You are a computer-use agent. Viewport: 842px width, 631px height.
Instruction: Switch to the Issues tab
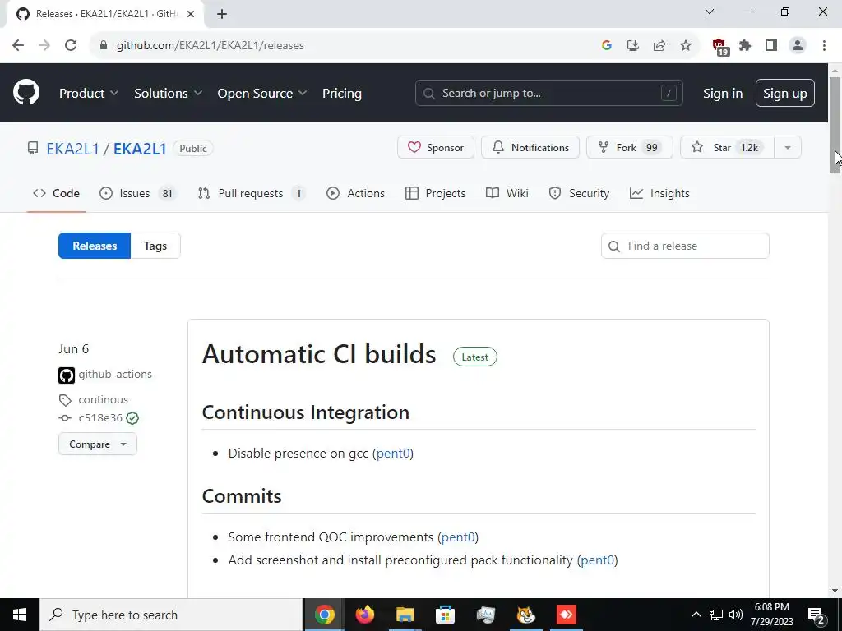tap(138, 193)
